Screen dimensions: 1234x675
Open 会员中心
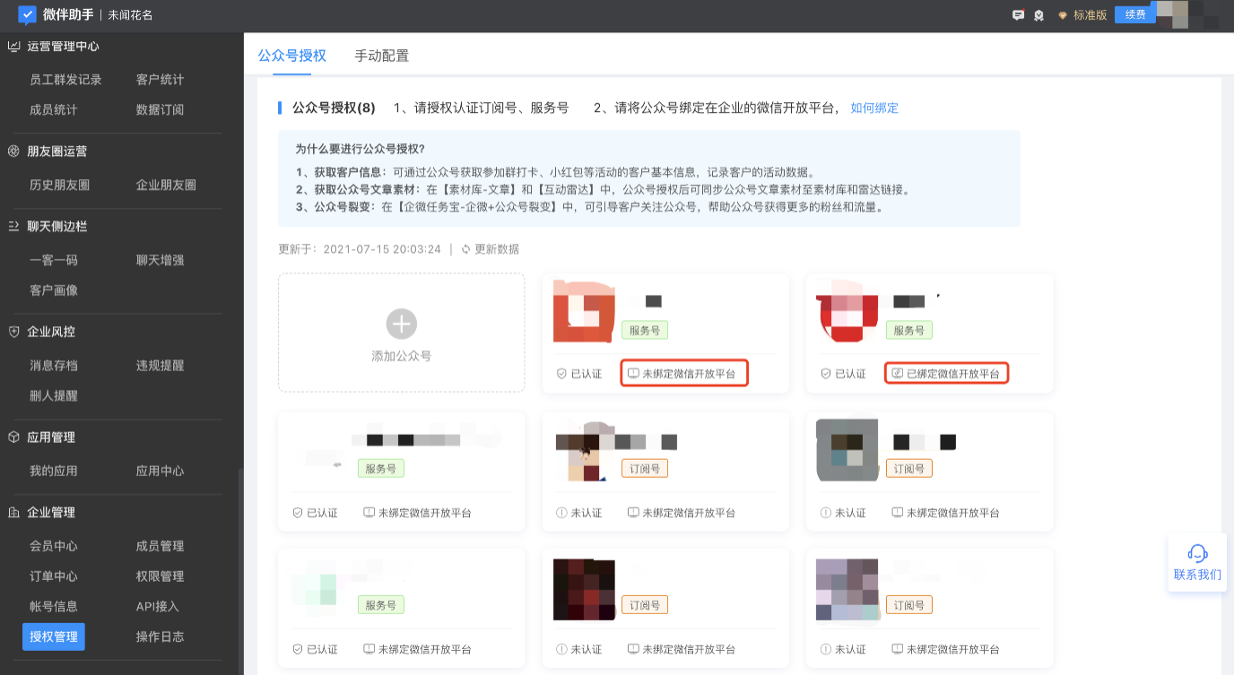tap(53, 547)
